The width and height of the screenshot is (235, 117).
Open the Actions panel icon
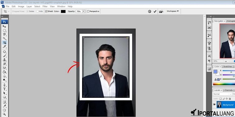209,28
